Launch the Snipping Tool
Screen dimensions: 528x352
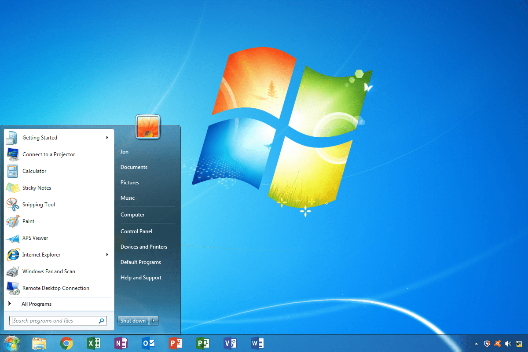pos(39,204)
